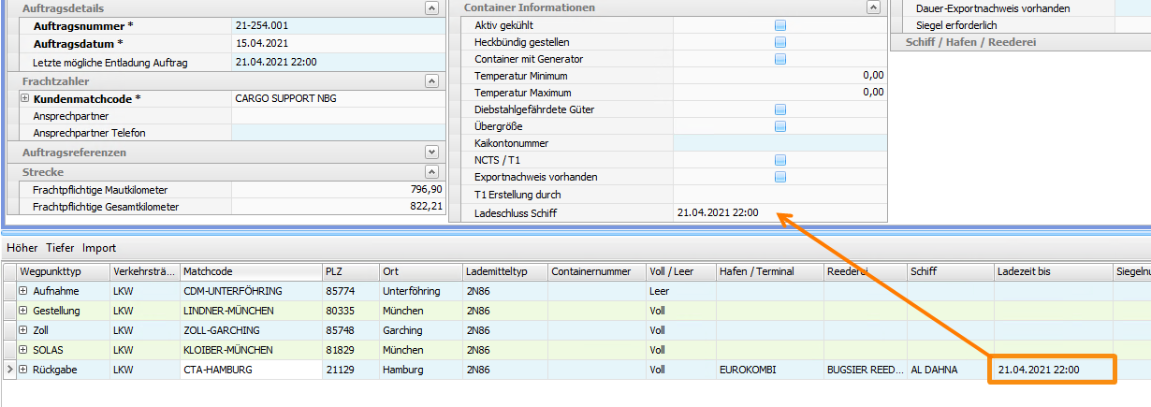Click Höher to move waypoint up
The image size is (1151, 407).
pos(22,248)
